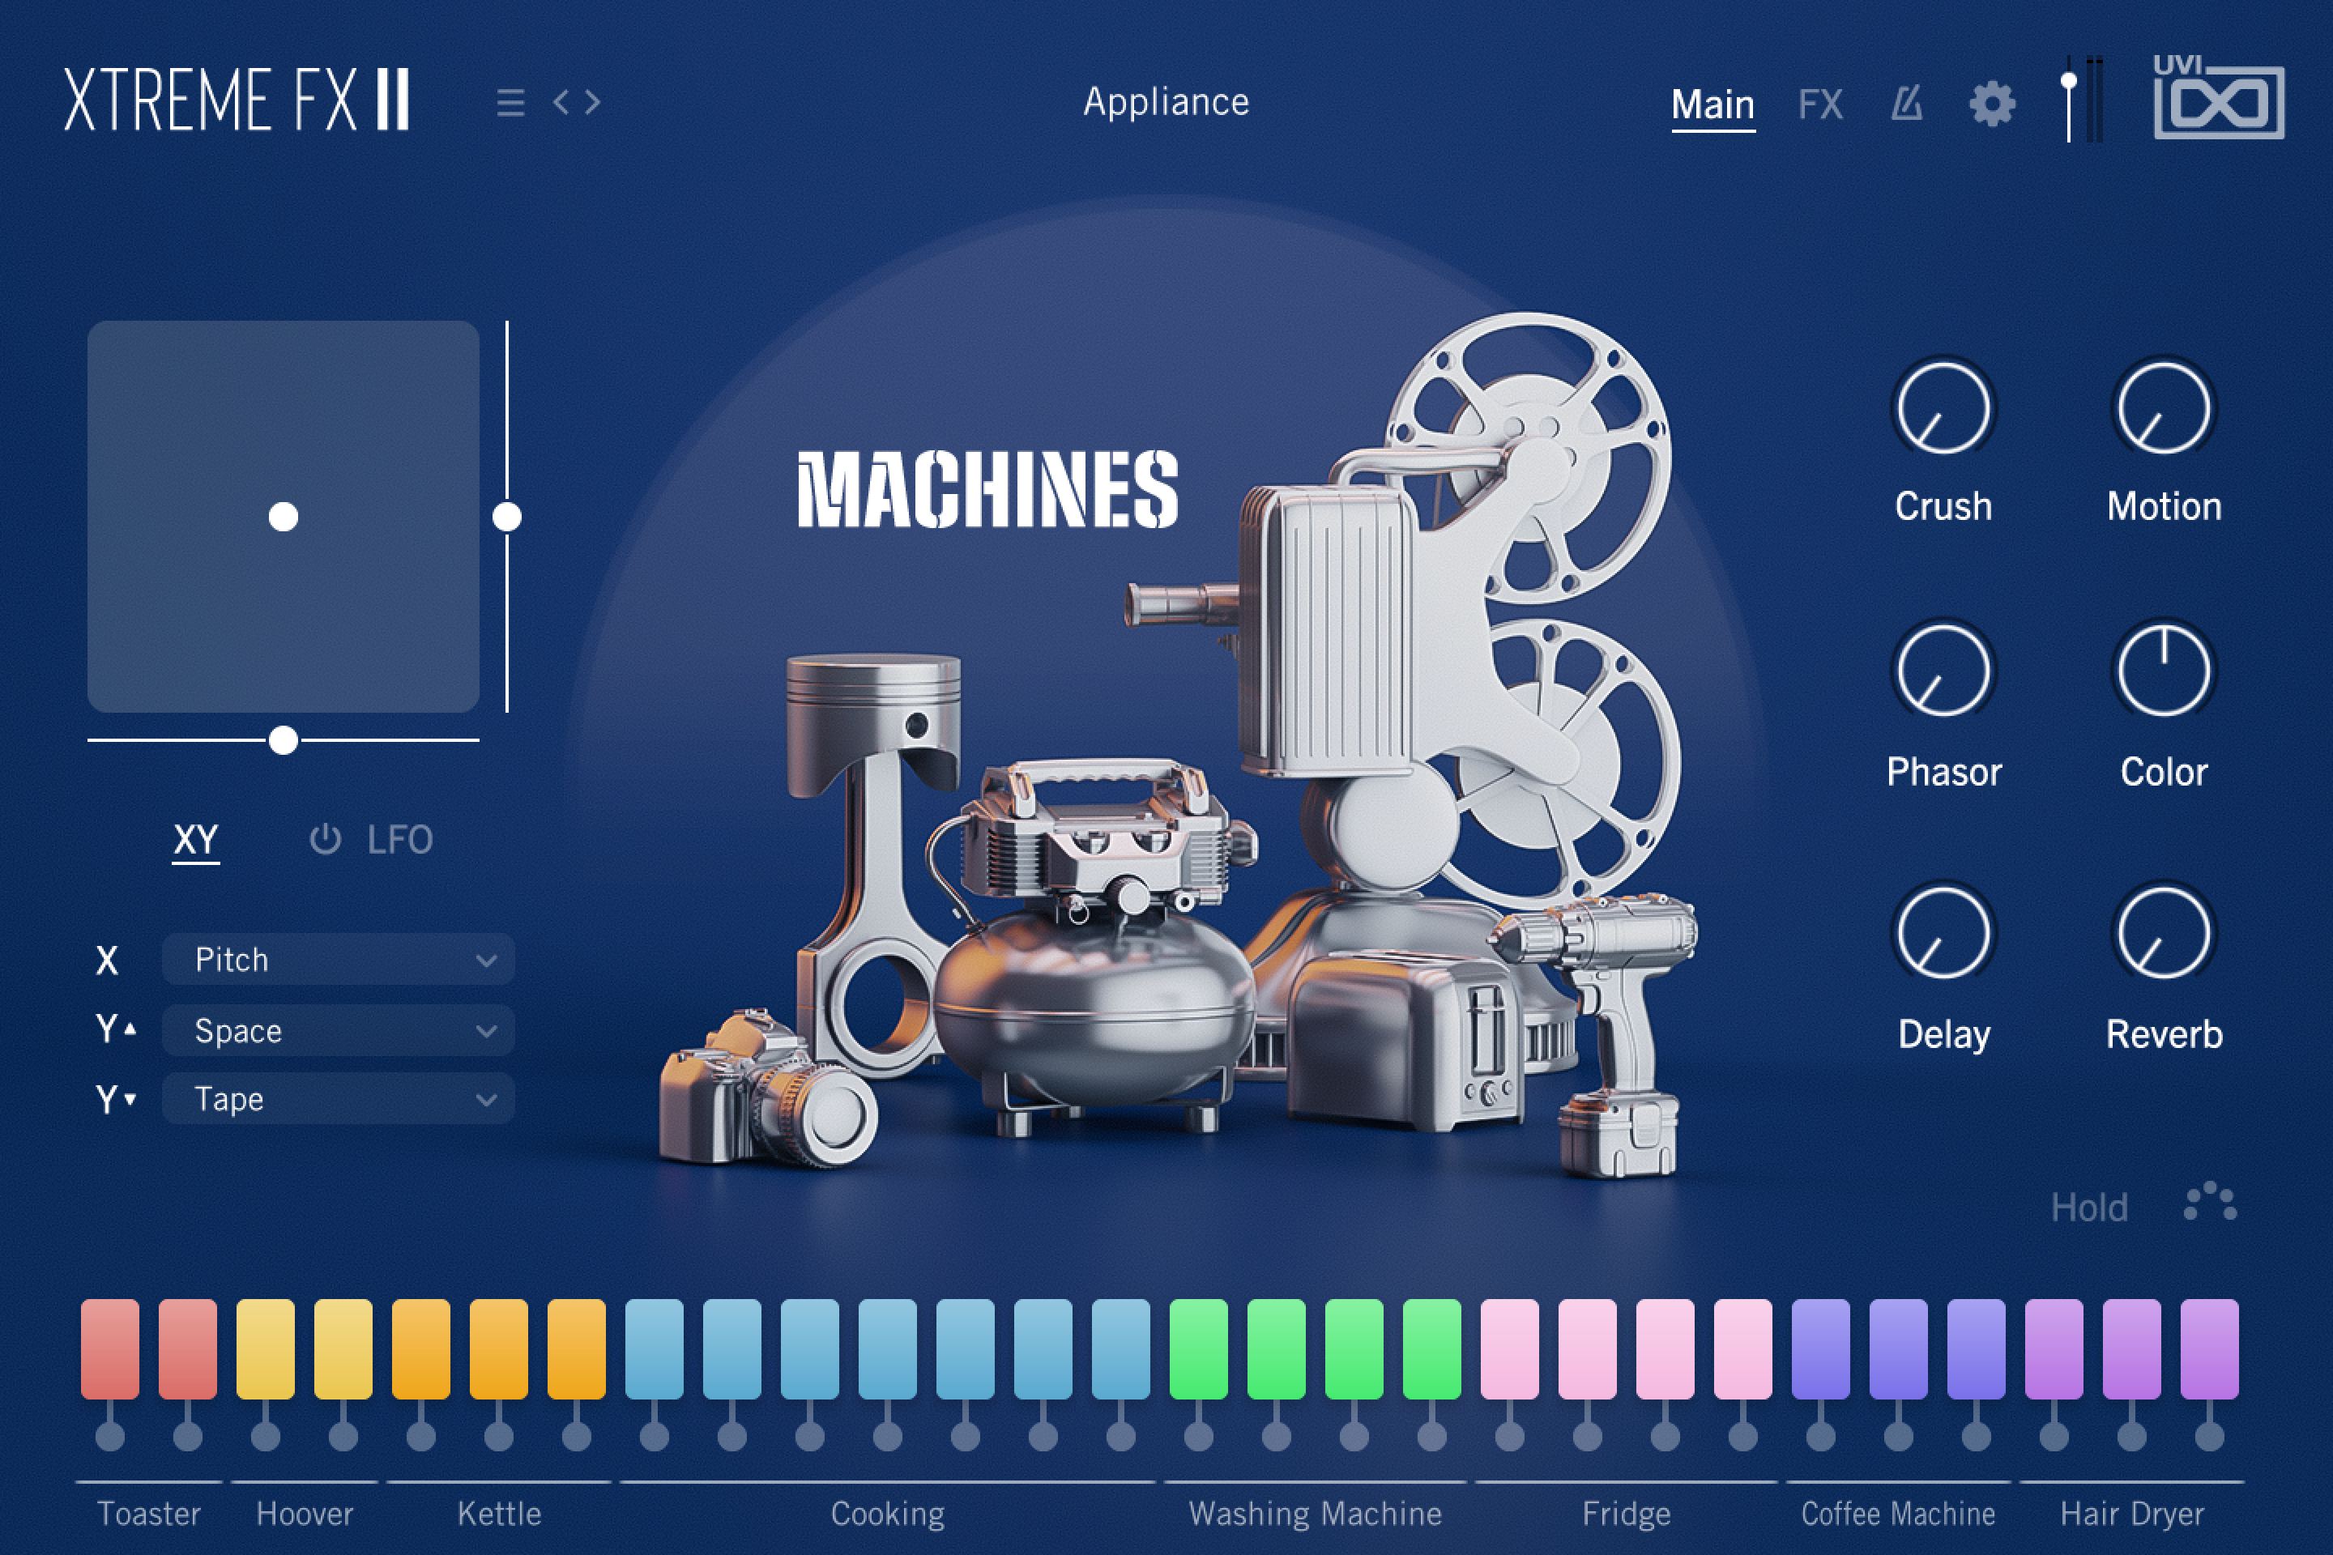Image resolution: width=2333 pixels, height=1555 pixels.
Task: Click the XY pad center dot
Action: [x=284, y=517]
